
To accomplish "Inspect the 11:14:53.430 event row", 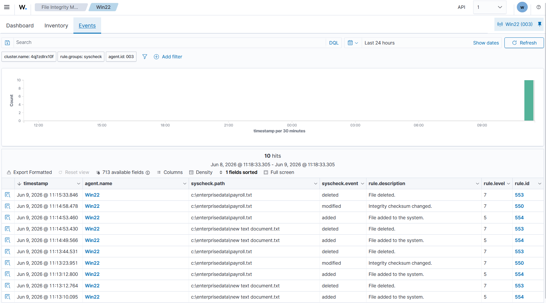I will (8, 229).
